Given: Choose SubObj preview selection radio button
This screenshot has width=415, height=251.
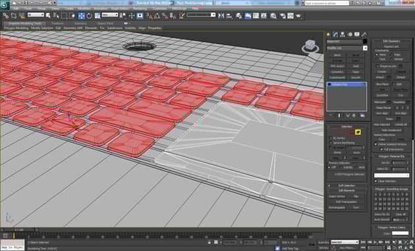Looking at the screenshot, I should pos(341,168).
